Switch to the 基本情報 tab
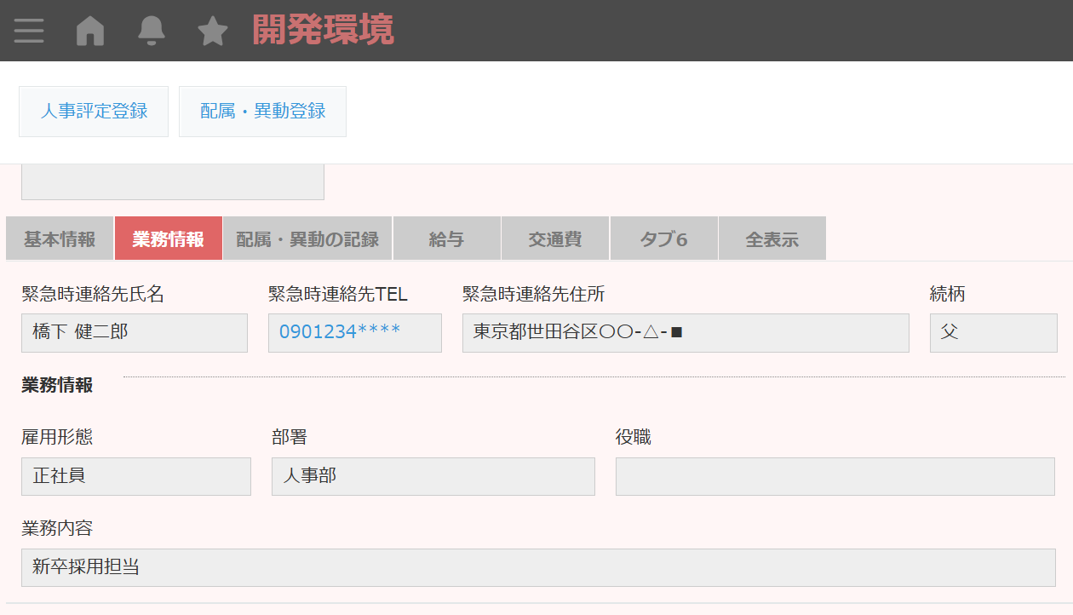 tap(60, 239)
